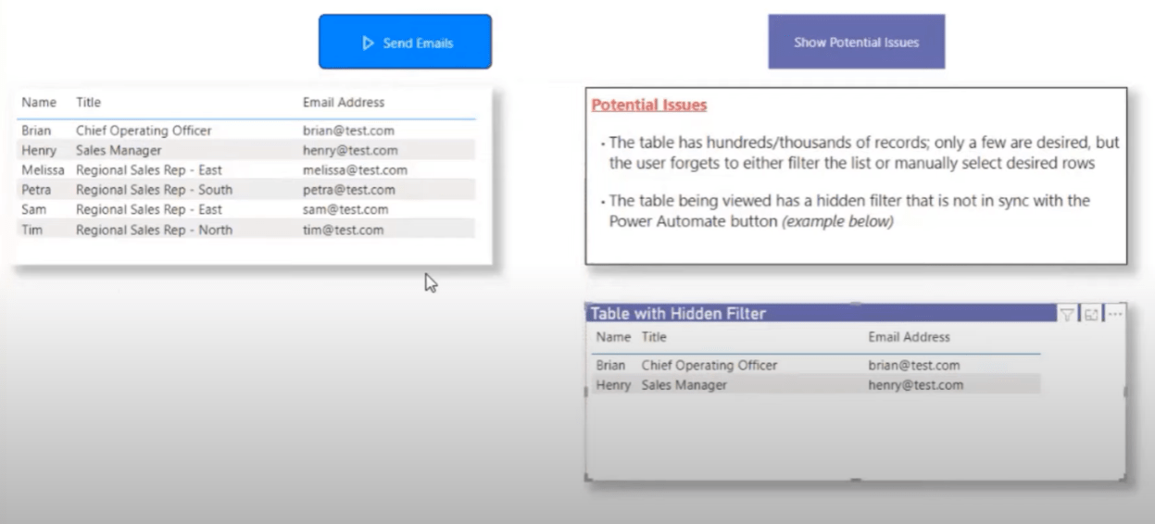Click the Potential Issues heading
Screen dimensions: 1155x524
pyautogui.click(x=649, y=105)
